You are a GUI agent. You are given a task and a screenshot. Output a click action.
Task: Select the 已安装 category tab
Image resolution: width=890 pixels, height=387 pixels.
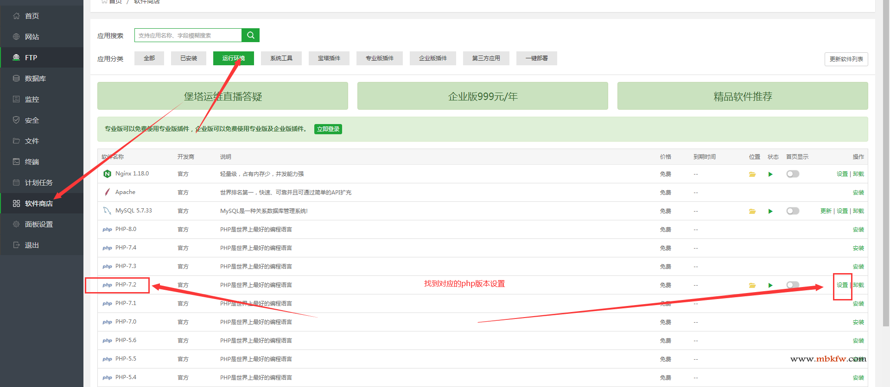[189, 58]
